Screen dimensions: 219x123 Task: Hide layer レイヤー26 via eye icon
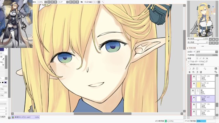(x=194, y=104)
